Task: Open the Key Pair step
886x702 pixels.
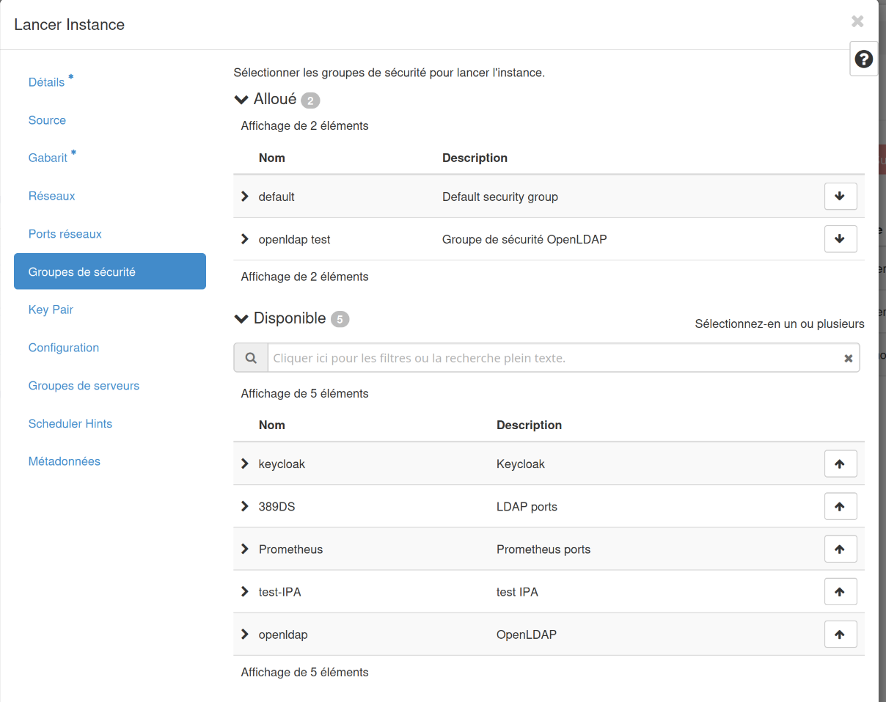Action: pyautogui.click(x=51, y=310)
